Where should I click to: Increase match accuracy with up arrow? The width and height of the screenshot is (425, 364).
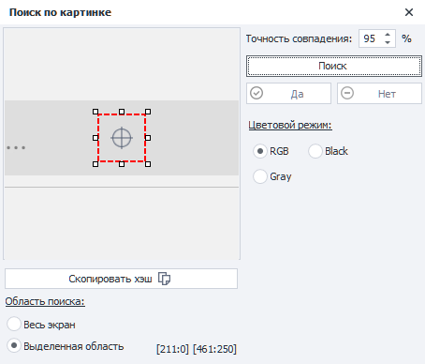pos(388,35)
